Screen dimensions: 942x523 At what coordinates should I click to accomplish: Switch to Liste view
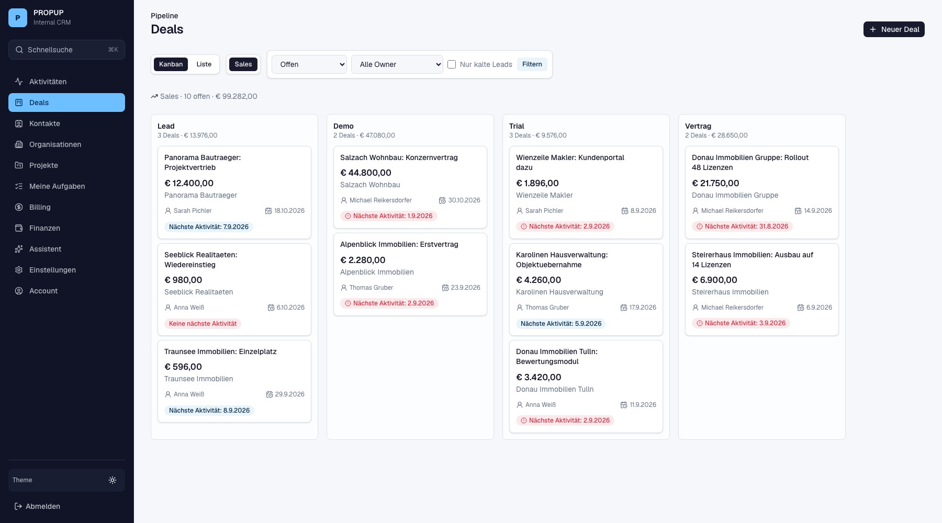coord(204,64)
